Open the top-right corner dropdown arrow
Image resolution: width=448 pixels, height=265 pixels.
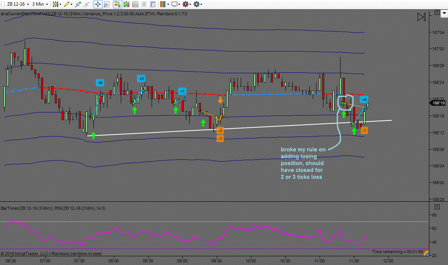444,13
